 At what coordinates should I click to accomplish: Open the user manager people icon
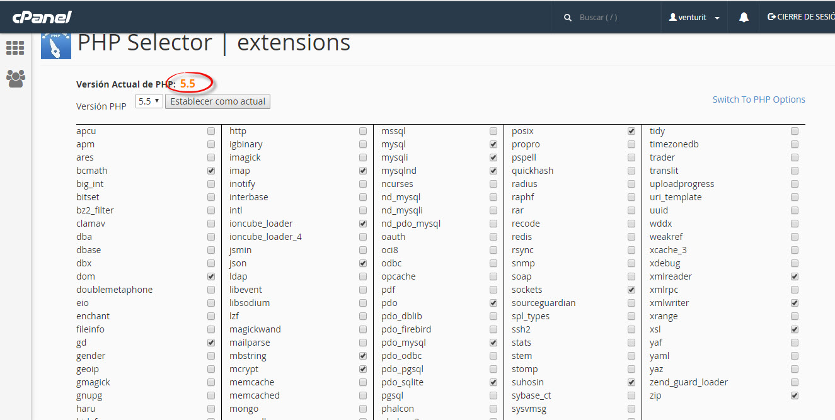point(15,78)
